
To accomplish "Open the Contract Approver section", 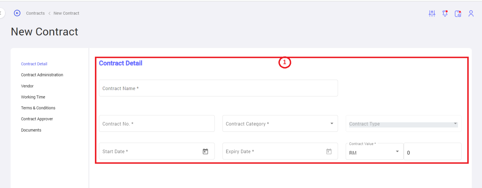I will pyautogui.click(x=37, y=119).
